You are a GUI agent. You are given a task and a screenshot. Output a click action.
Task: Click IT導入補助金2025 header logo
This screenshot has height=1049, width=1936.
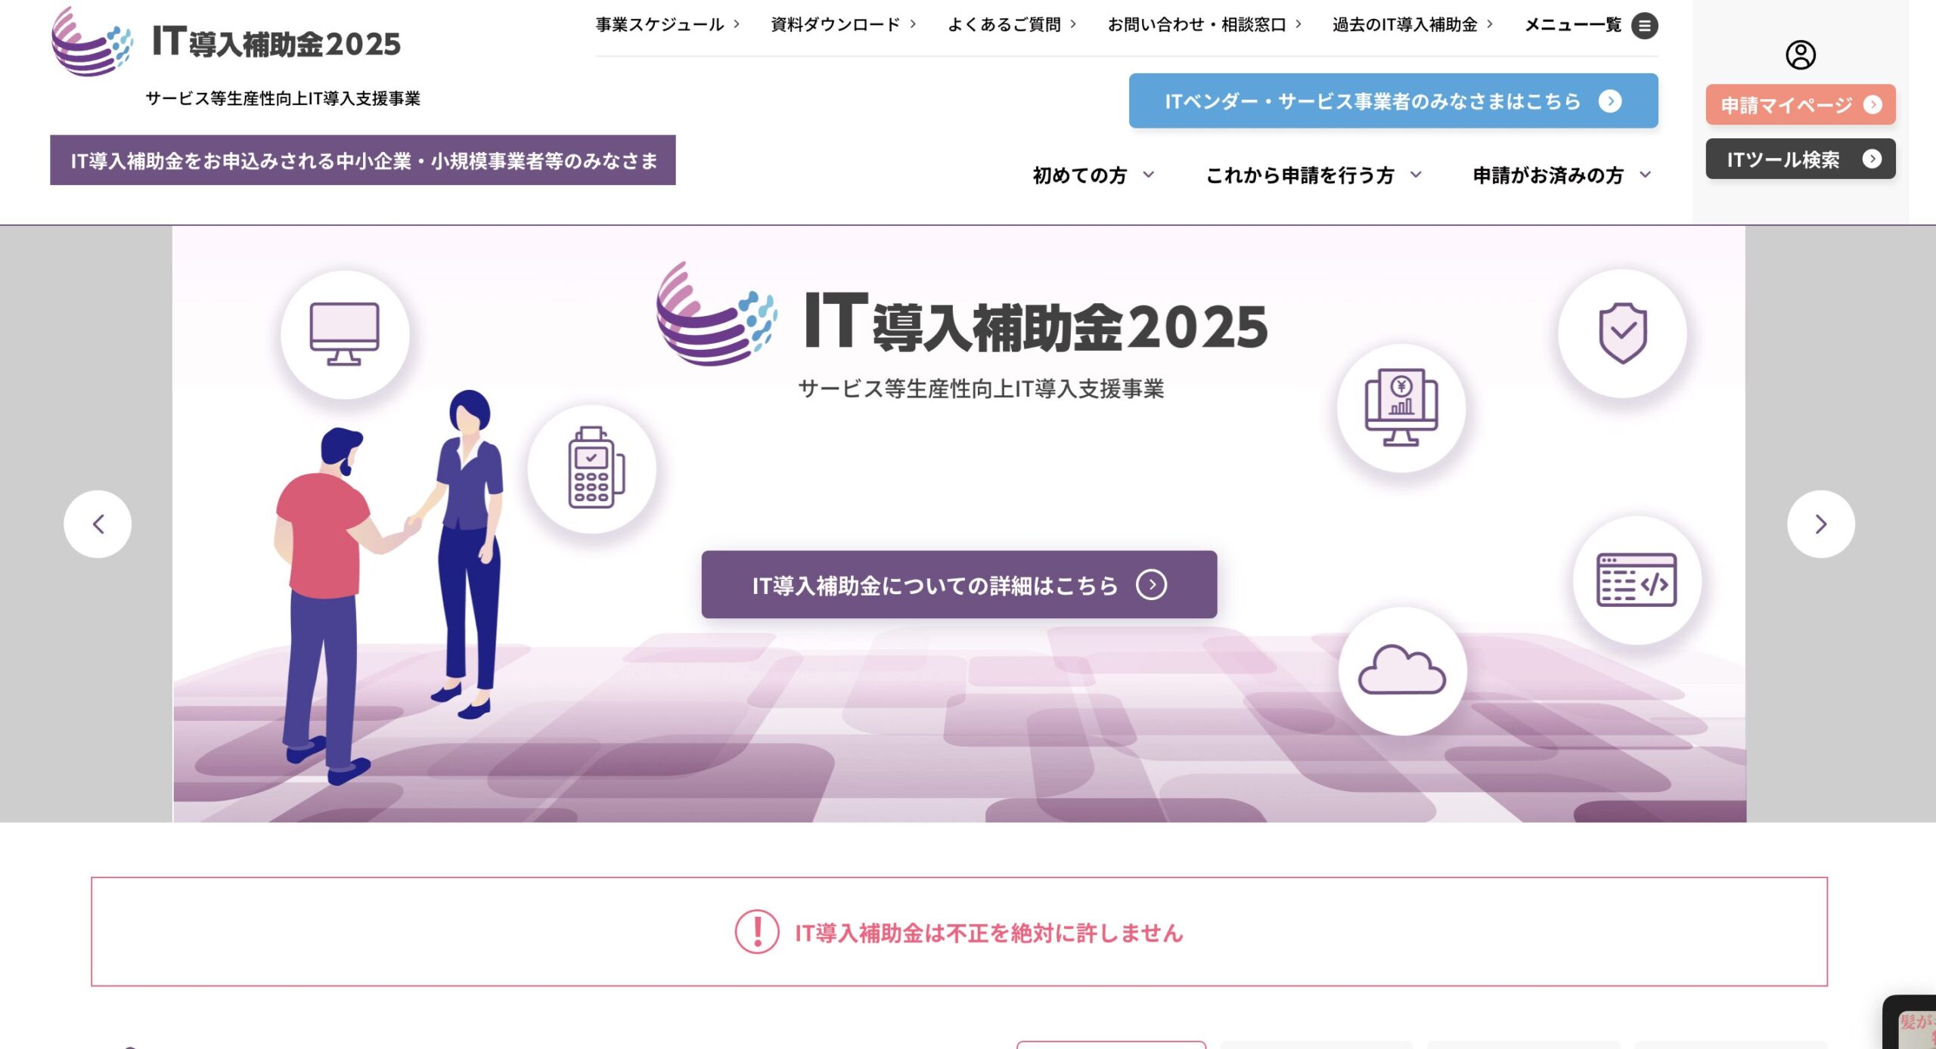[x=227, y=42]
